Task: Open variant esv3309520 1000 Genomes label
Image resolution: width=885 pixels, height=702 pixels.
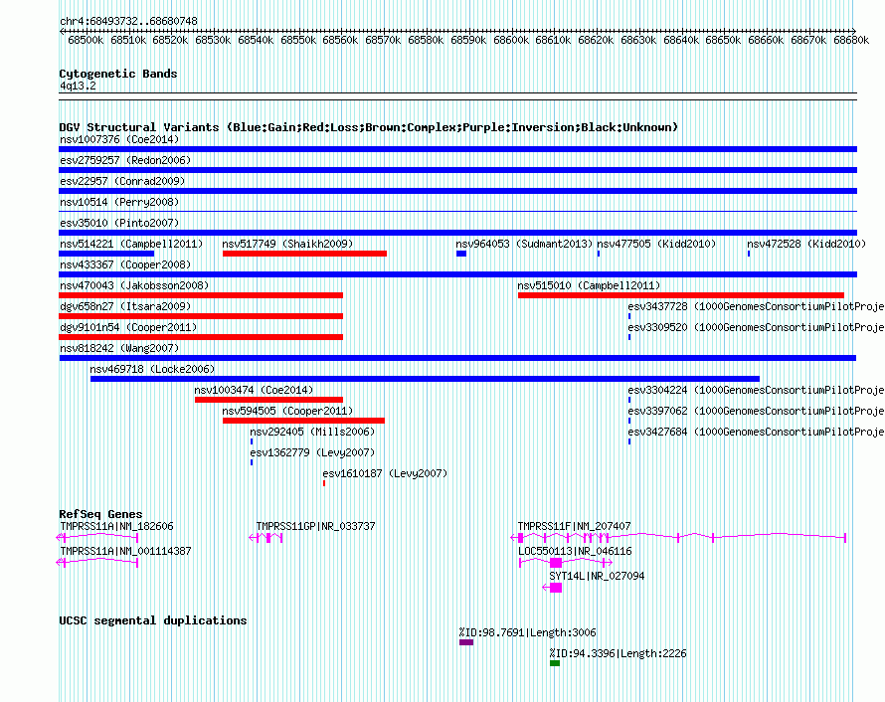Action: (757, 327)
